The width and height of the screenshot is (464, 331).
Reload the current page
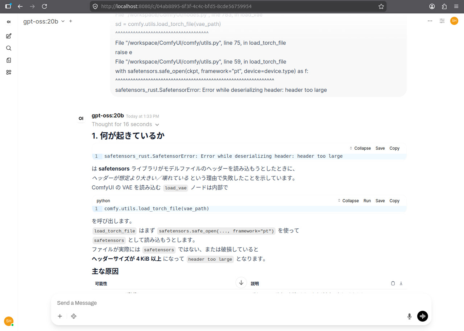pyautogui.click(x=44, y=6)
